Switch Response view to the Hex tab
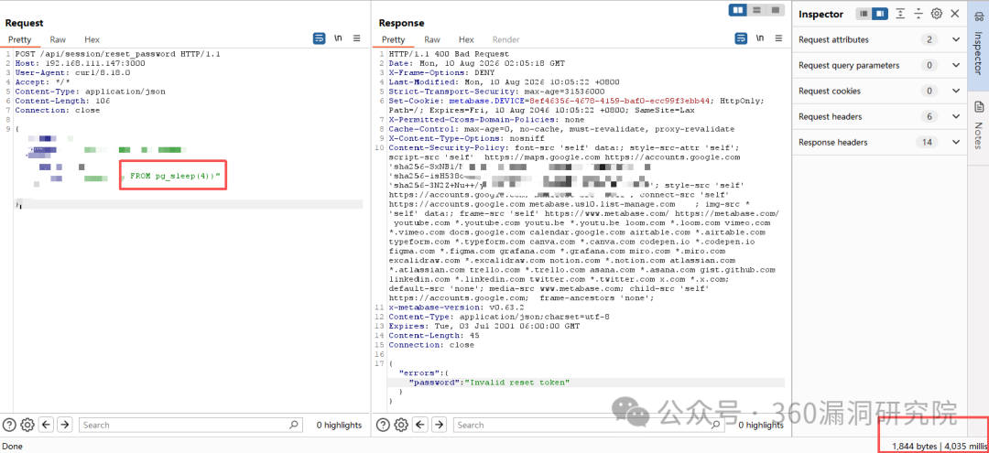Image resolution: width=989 pixels, height=453 pixels. [x=466, y=39]
